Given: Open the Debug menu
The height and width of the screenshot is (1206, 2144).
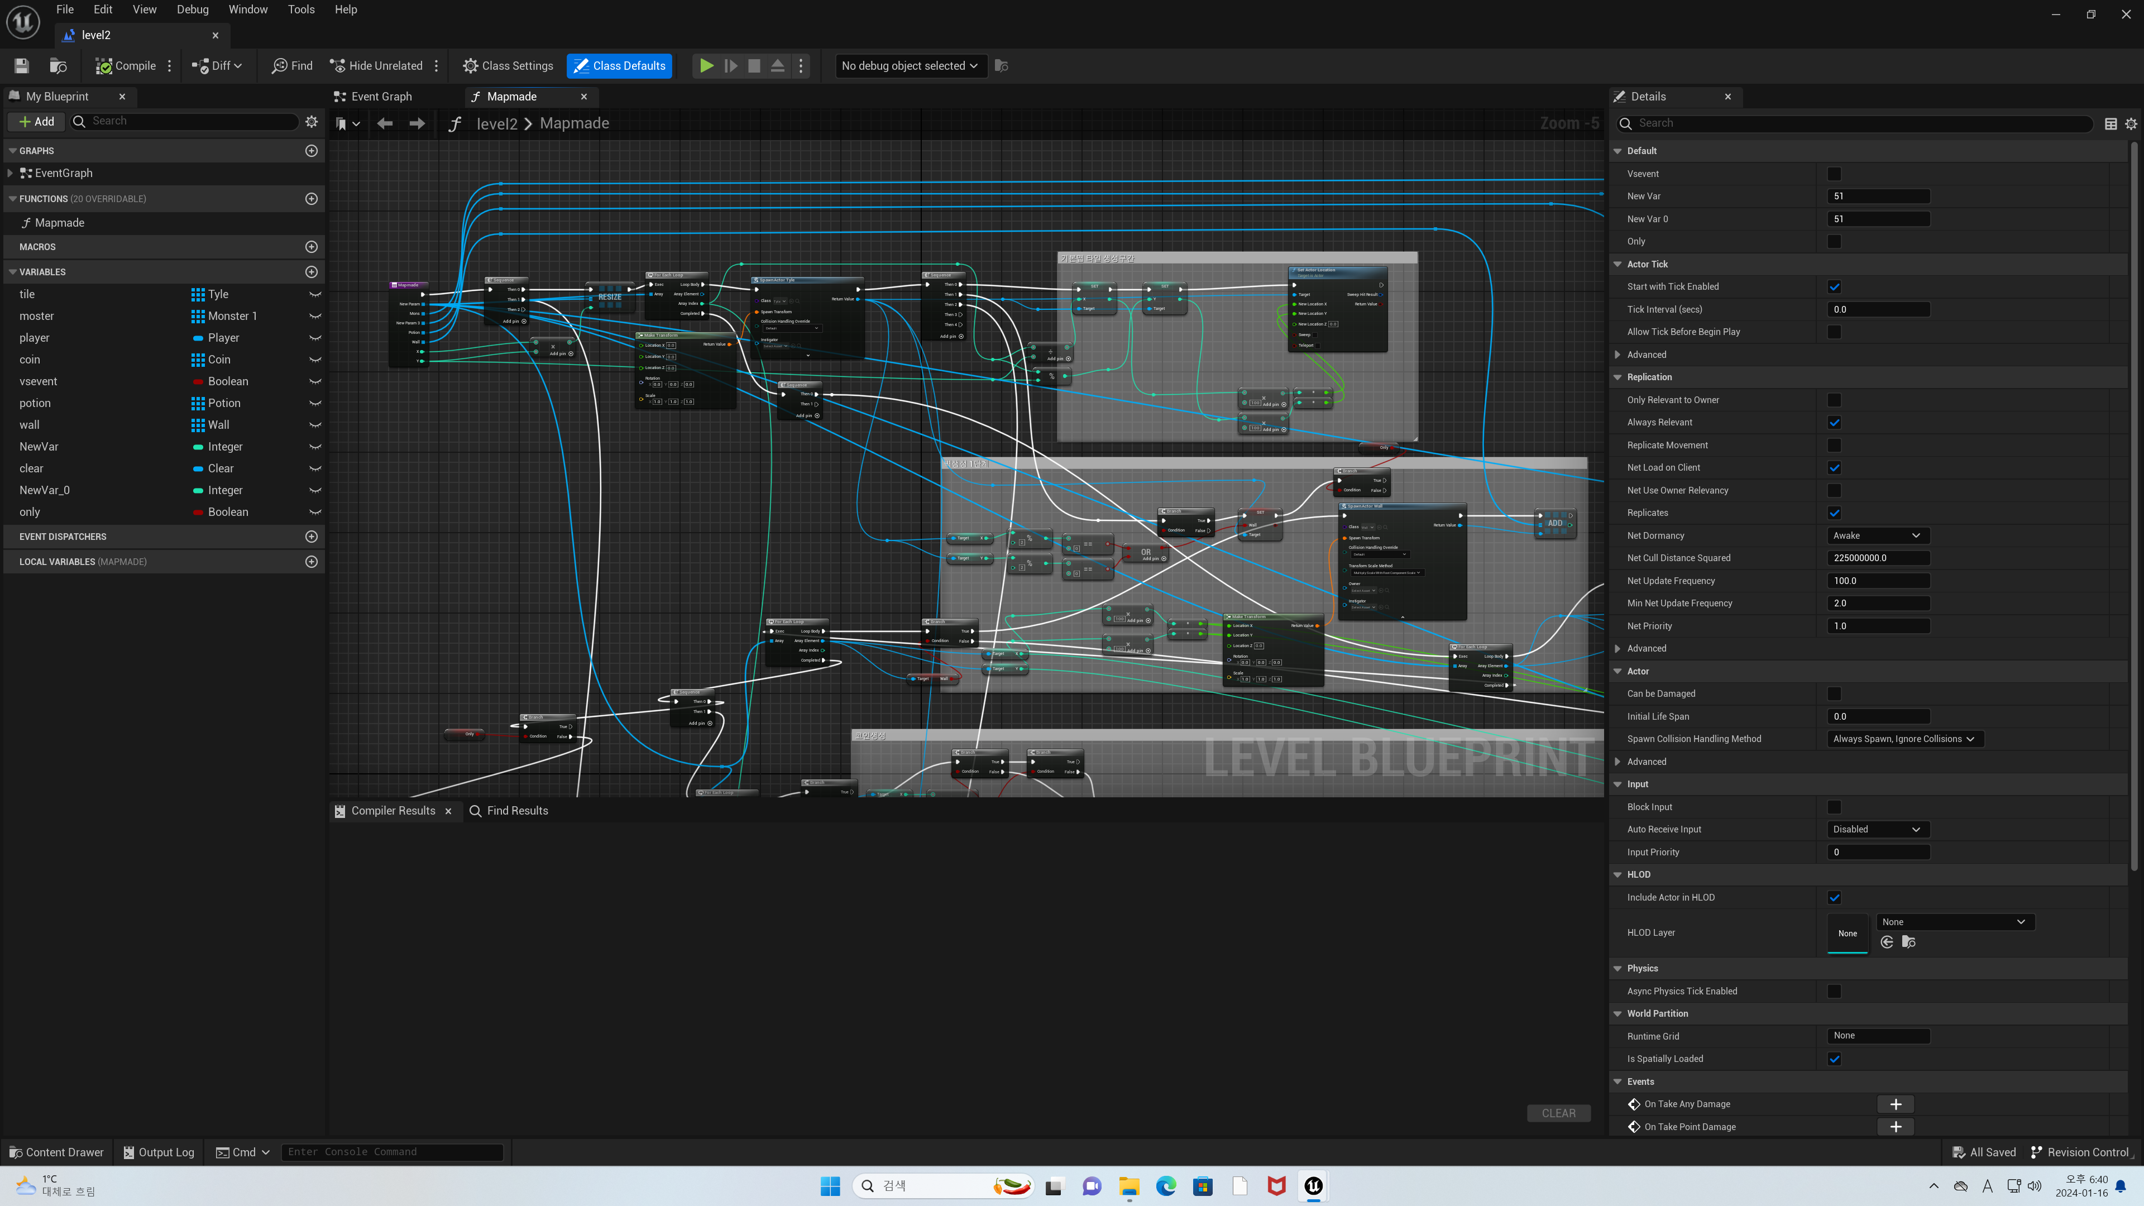Looking at the screenshot, I should click(x=192, y=9).
